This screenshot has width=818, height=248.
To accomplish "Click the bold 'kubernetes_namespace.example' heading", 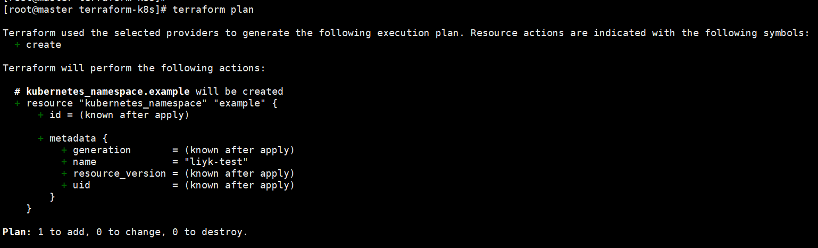I will (108, 92).
